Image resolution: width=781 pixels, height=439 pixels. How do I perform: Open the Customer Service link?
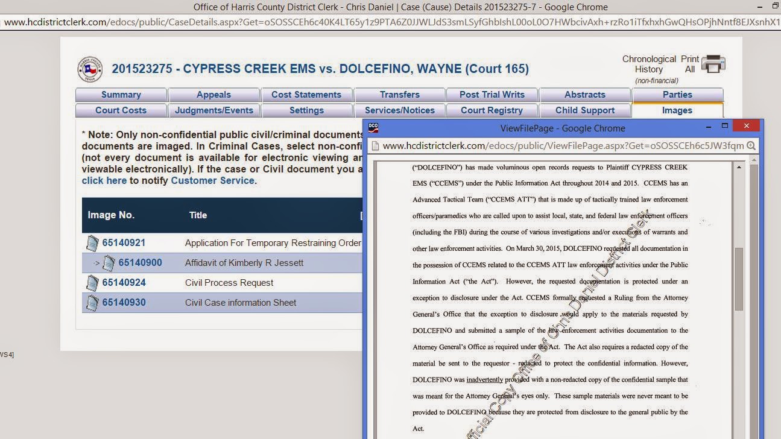click(x=212, y=181)
